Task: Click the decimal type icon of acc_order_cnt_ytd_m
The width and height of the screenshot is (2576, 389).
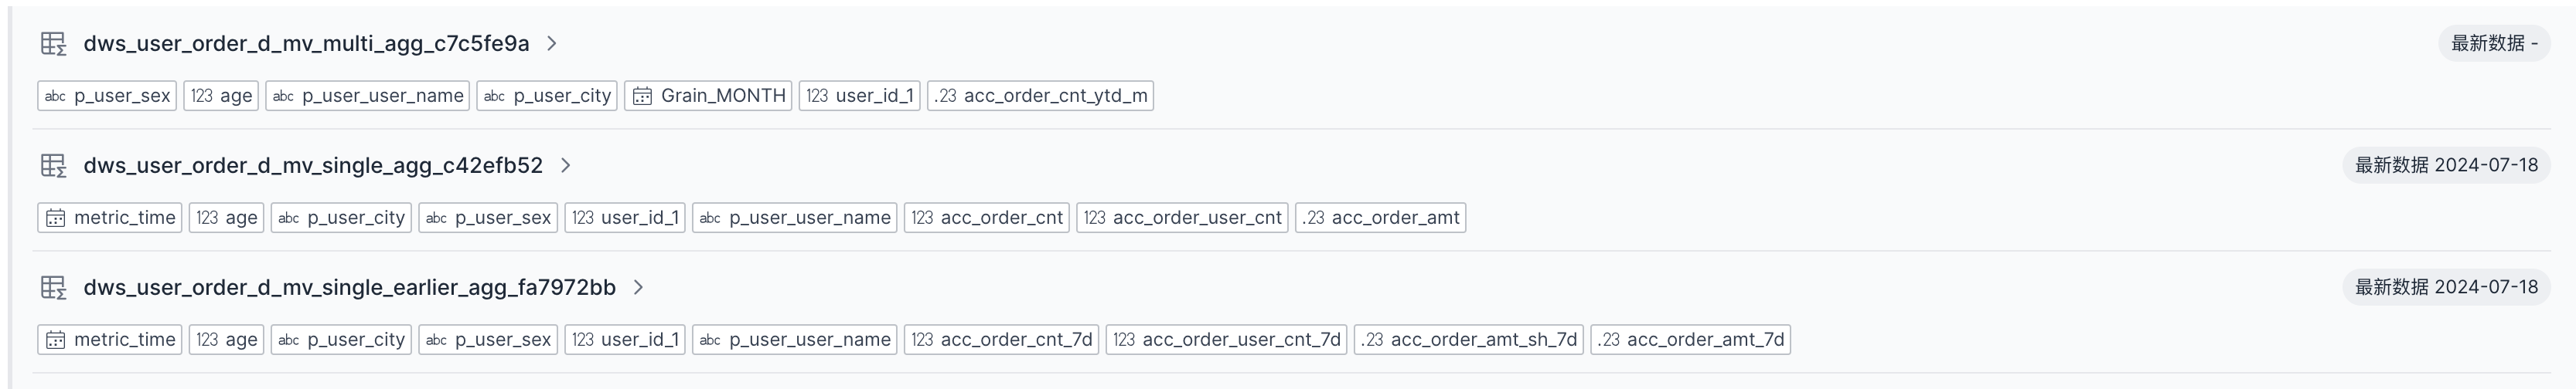Action: pos(945,96)
